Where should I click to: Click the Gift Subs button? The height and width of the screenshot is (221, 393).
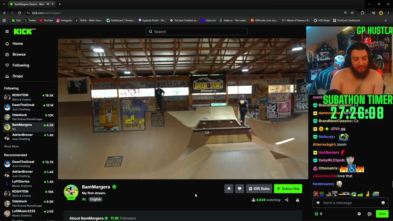click(259, 189)
